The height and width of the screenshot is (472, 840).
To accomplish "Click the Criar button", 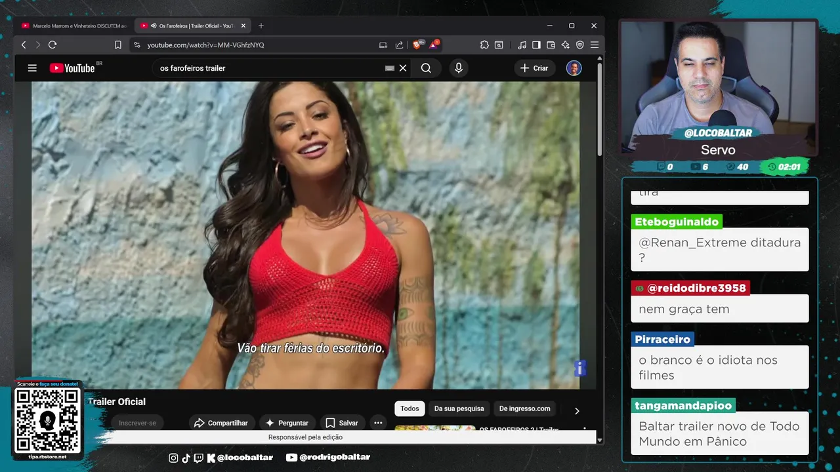I will click(535, 68).
